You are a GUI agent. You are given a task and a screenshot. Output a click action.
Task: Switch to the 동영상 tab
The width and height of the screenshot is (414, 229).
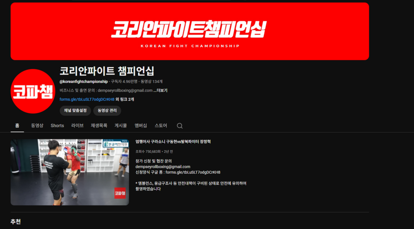coord(37,126)
